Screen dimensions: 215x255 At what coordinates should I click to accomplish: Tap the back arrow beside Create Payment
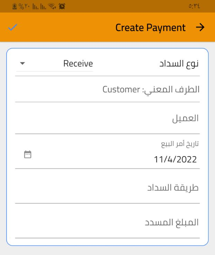click(200, 28)
